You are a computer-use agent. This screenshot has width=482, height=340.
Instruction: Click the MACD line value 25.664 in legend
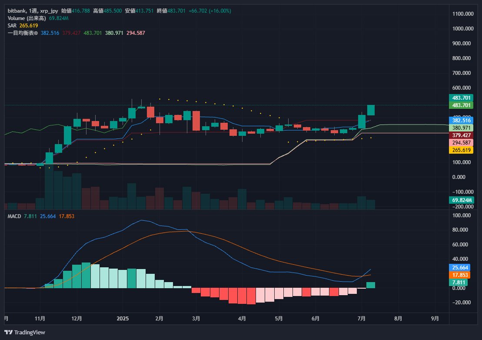coord(48,216)
